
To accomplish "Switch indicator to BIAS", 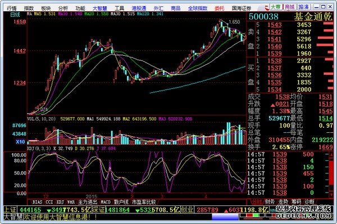I will [38, 202].
